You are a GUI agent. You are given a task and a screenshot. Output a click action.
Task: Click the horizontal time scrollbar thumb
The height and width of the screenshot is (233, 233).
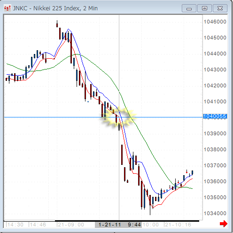click(x=127, y=221)
